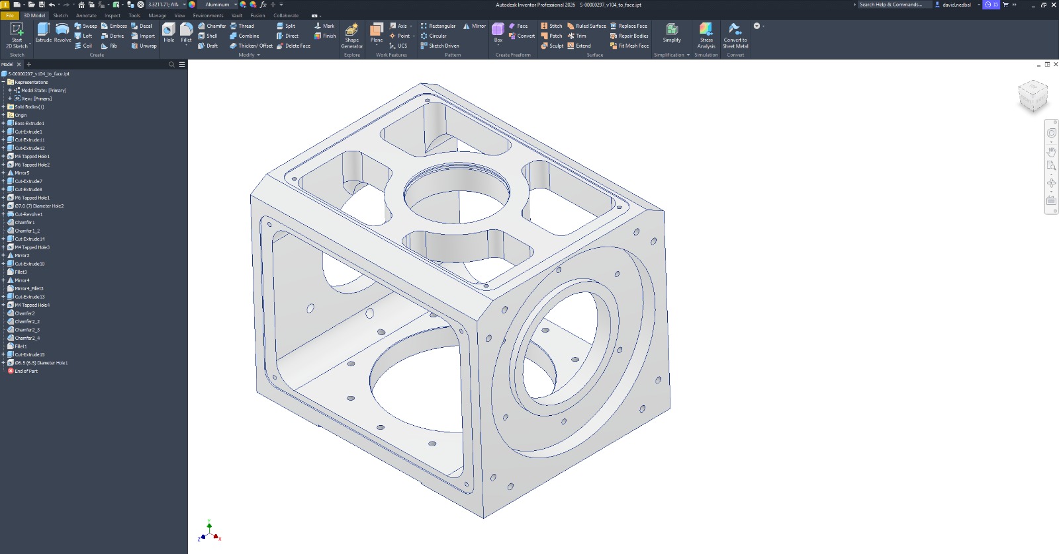Select the Loft tool
Viewport: 1059px width, 554px height.
(83, 36)
